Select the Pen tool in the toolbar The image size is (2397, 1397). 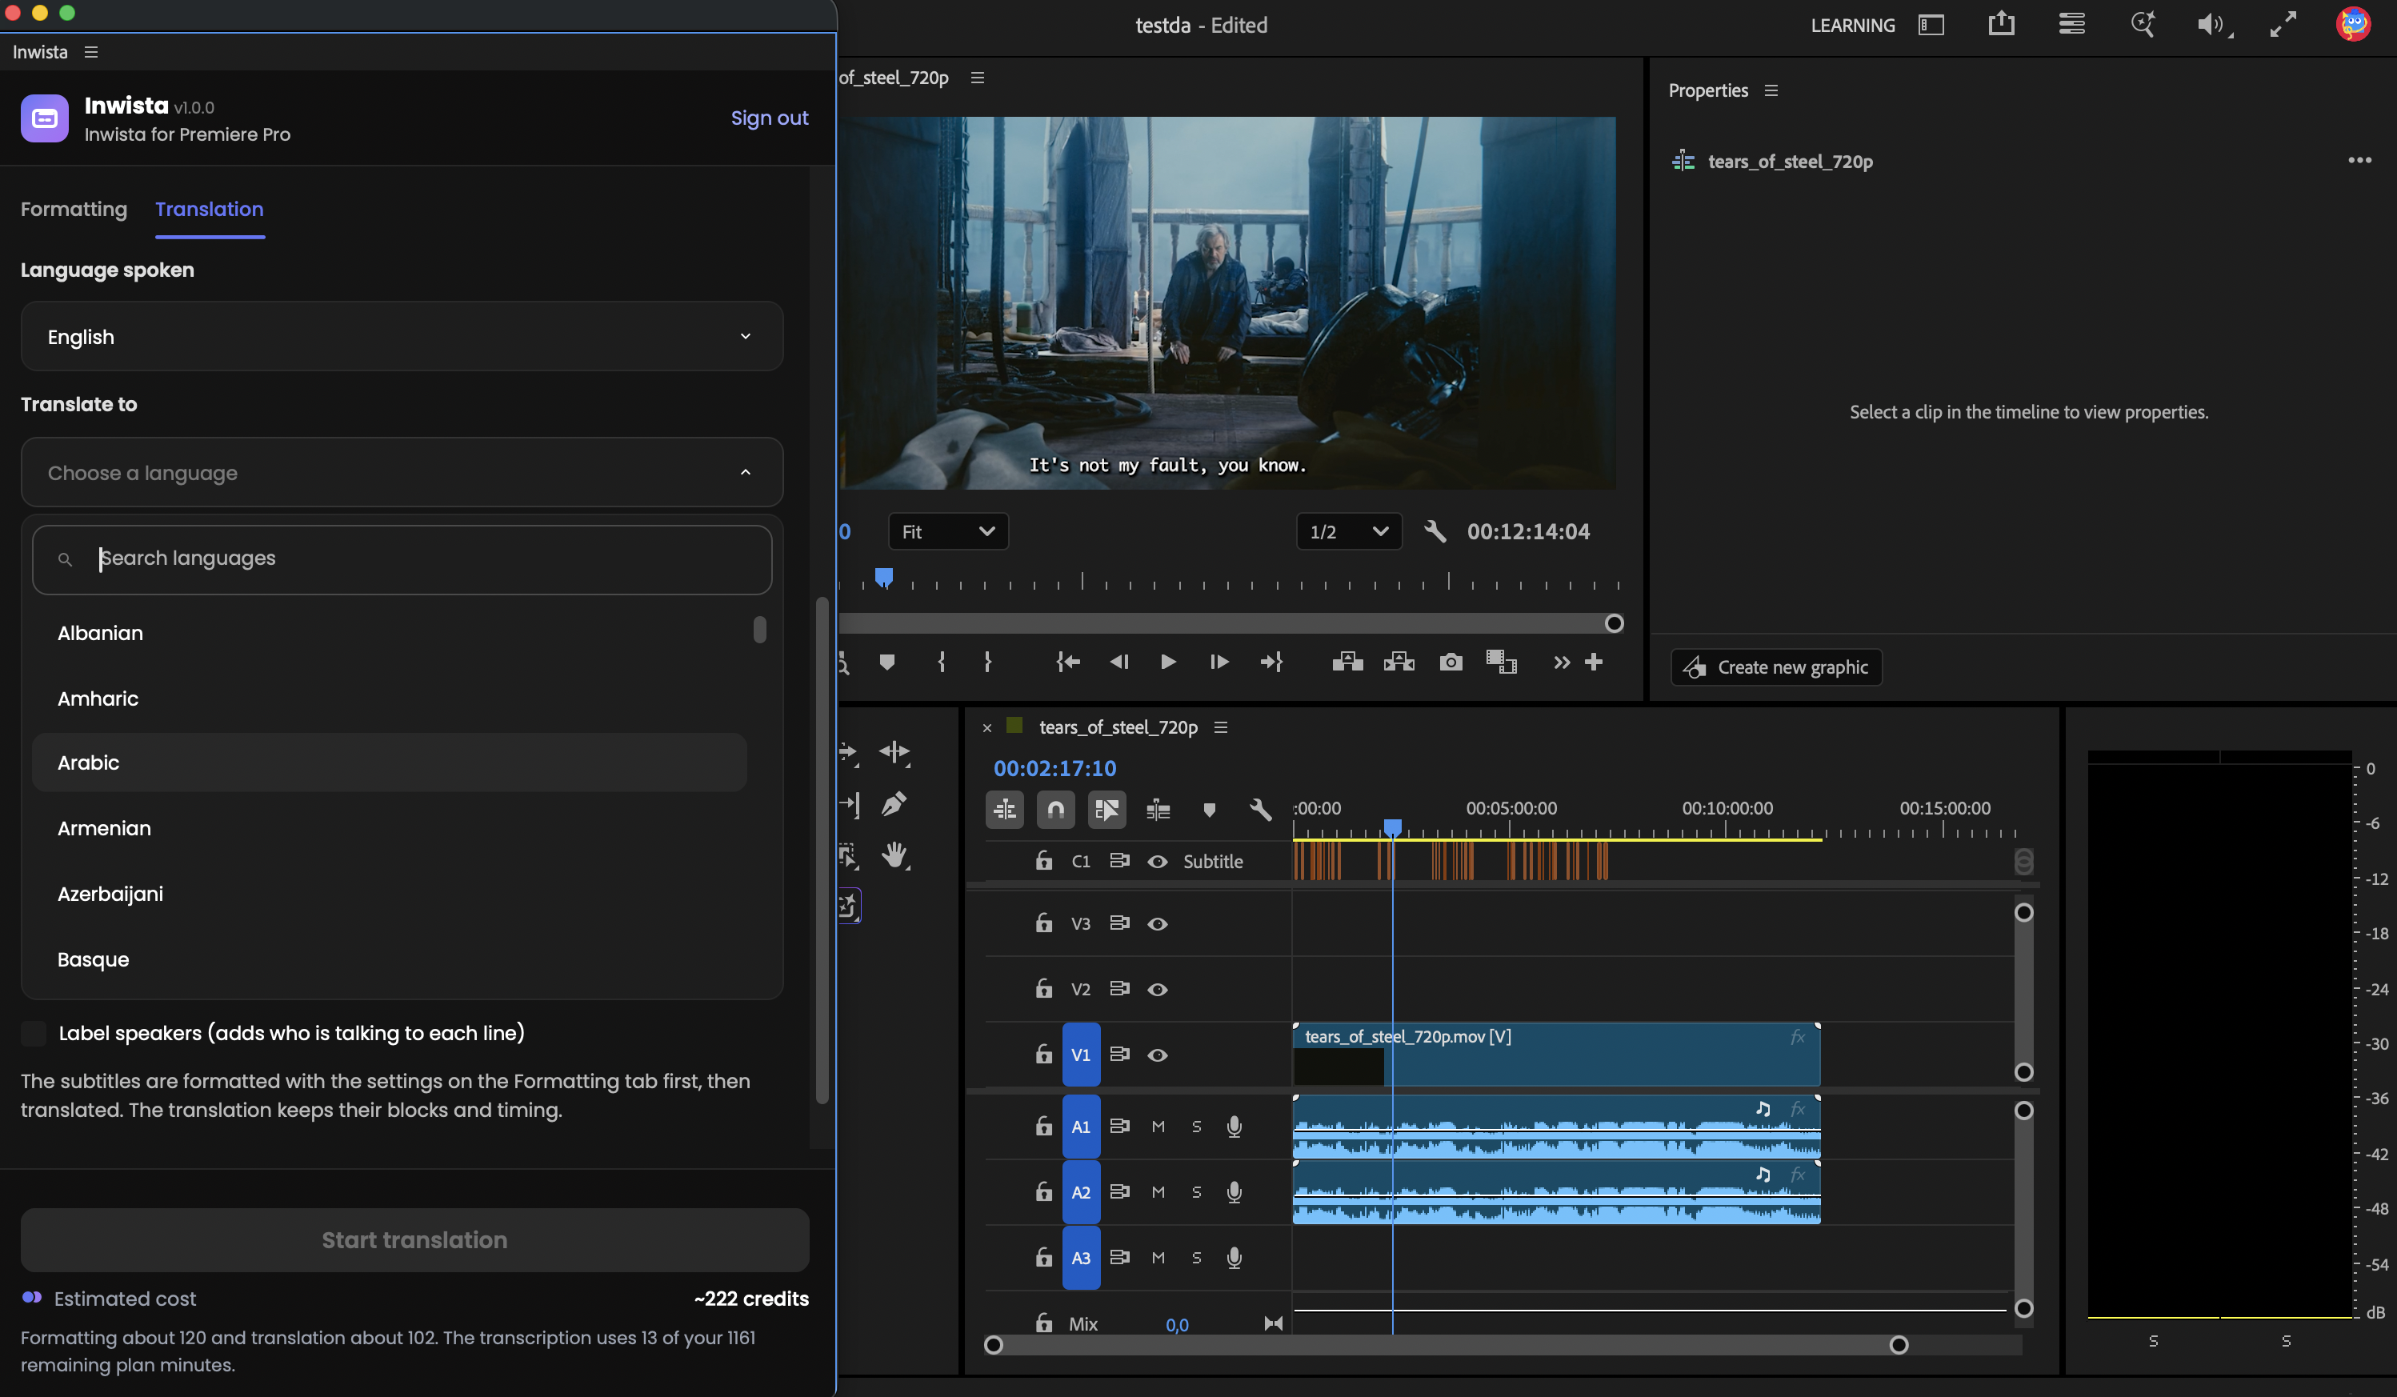coord(893,805)
